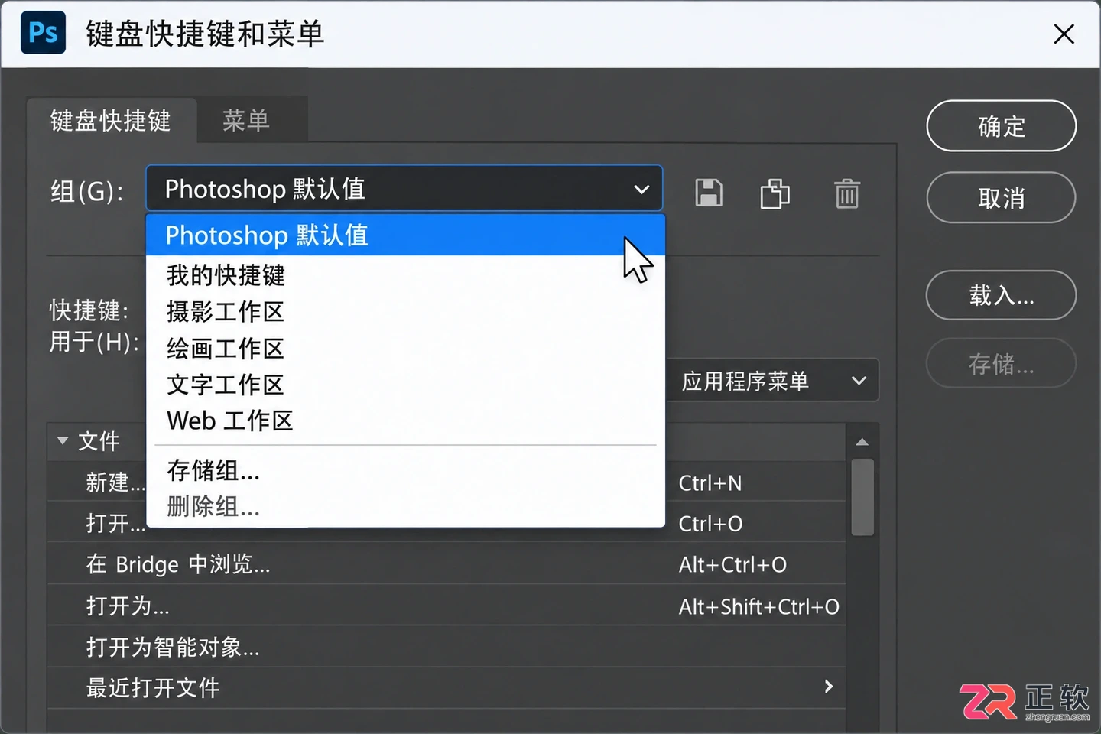Click the 确定 button

pos(1001,126)
